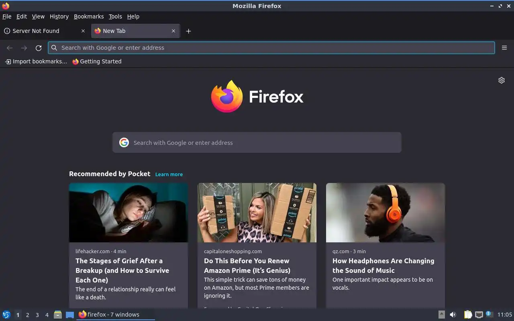Click the 11:05 taskbar clock
The image size is (514, 321).
[x=505, y=315]
